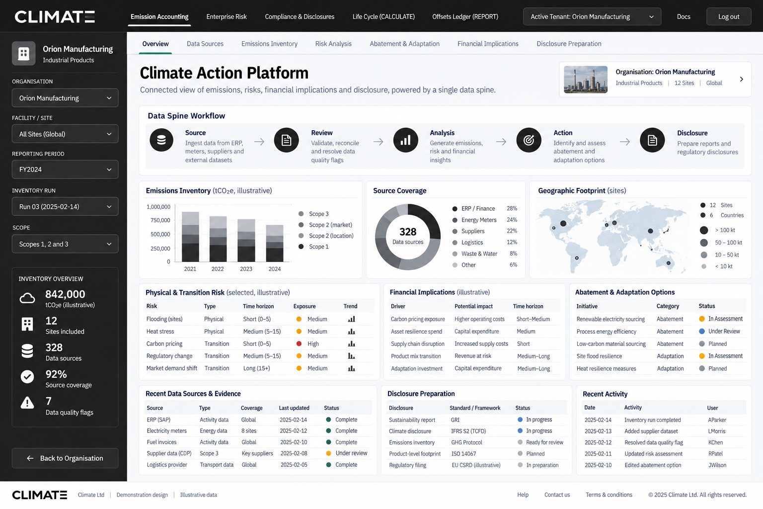Click the Contact us footer link
The image size is (763, 509).
(x=557, y=495)
